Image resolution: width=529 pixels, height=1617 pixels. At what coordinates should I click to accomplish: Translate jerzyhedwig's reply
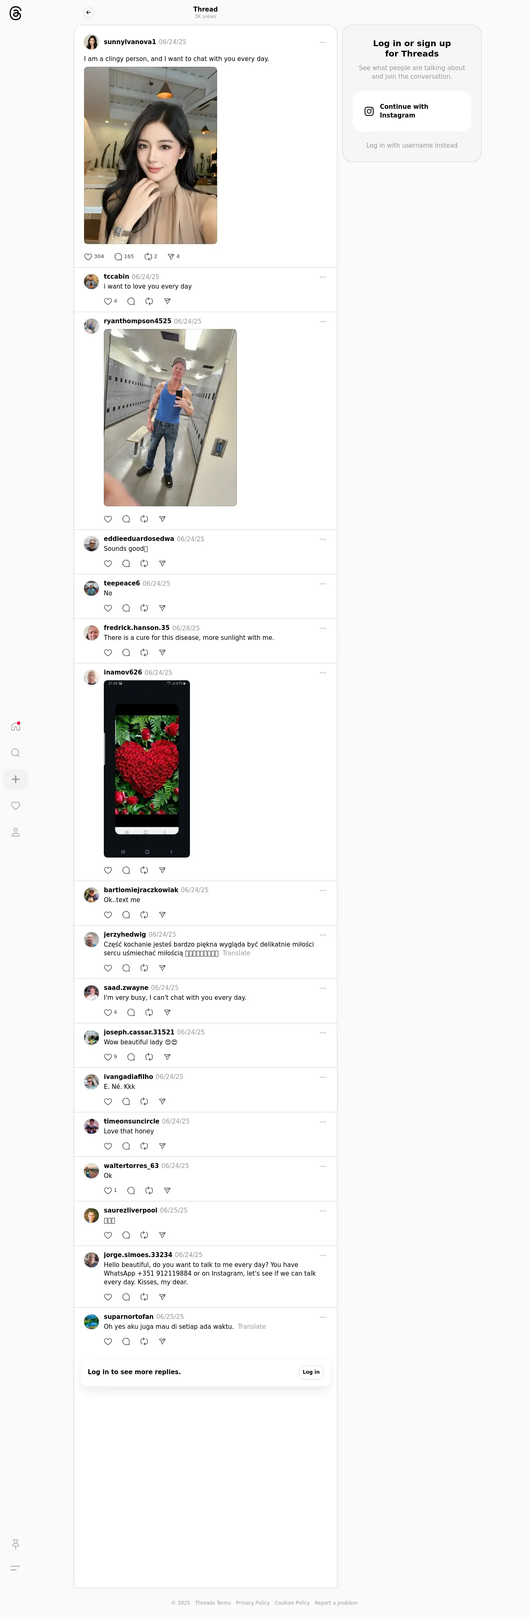pos(236,953)
